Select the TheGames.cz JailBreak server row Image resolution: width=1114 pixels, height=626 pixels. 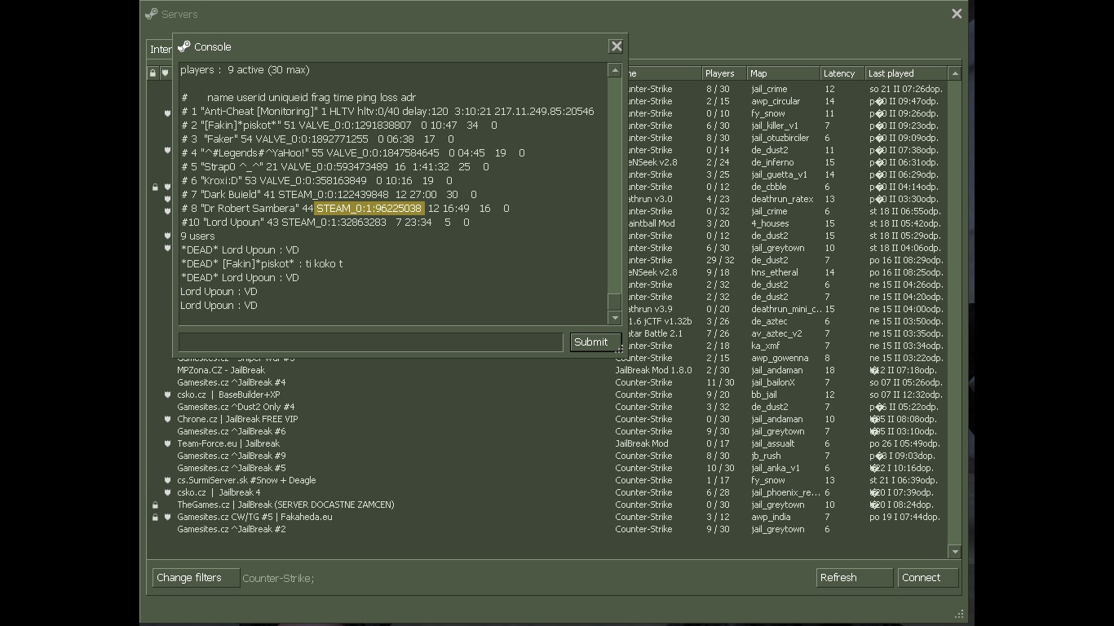547,505
